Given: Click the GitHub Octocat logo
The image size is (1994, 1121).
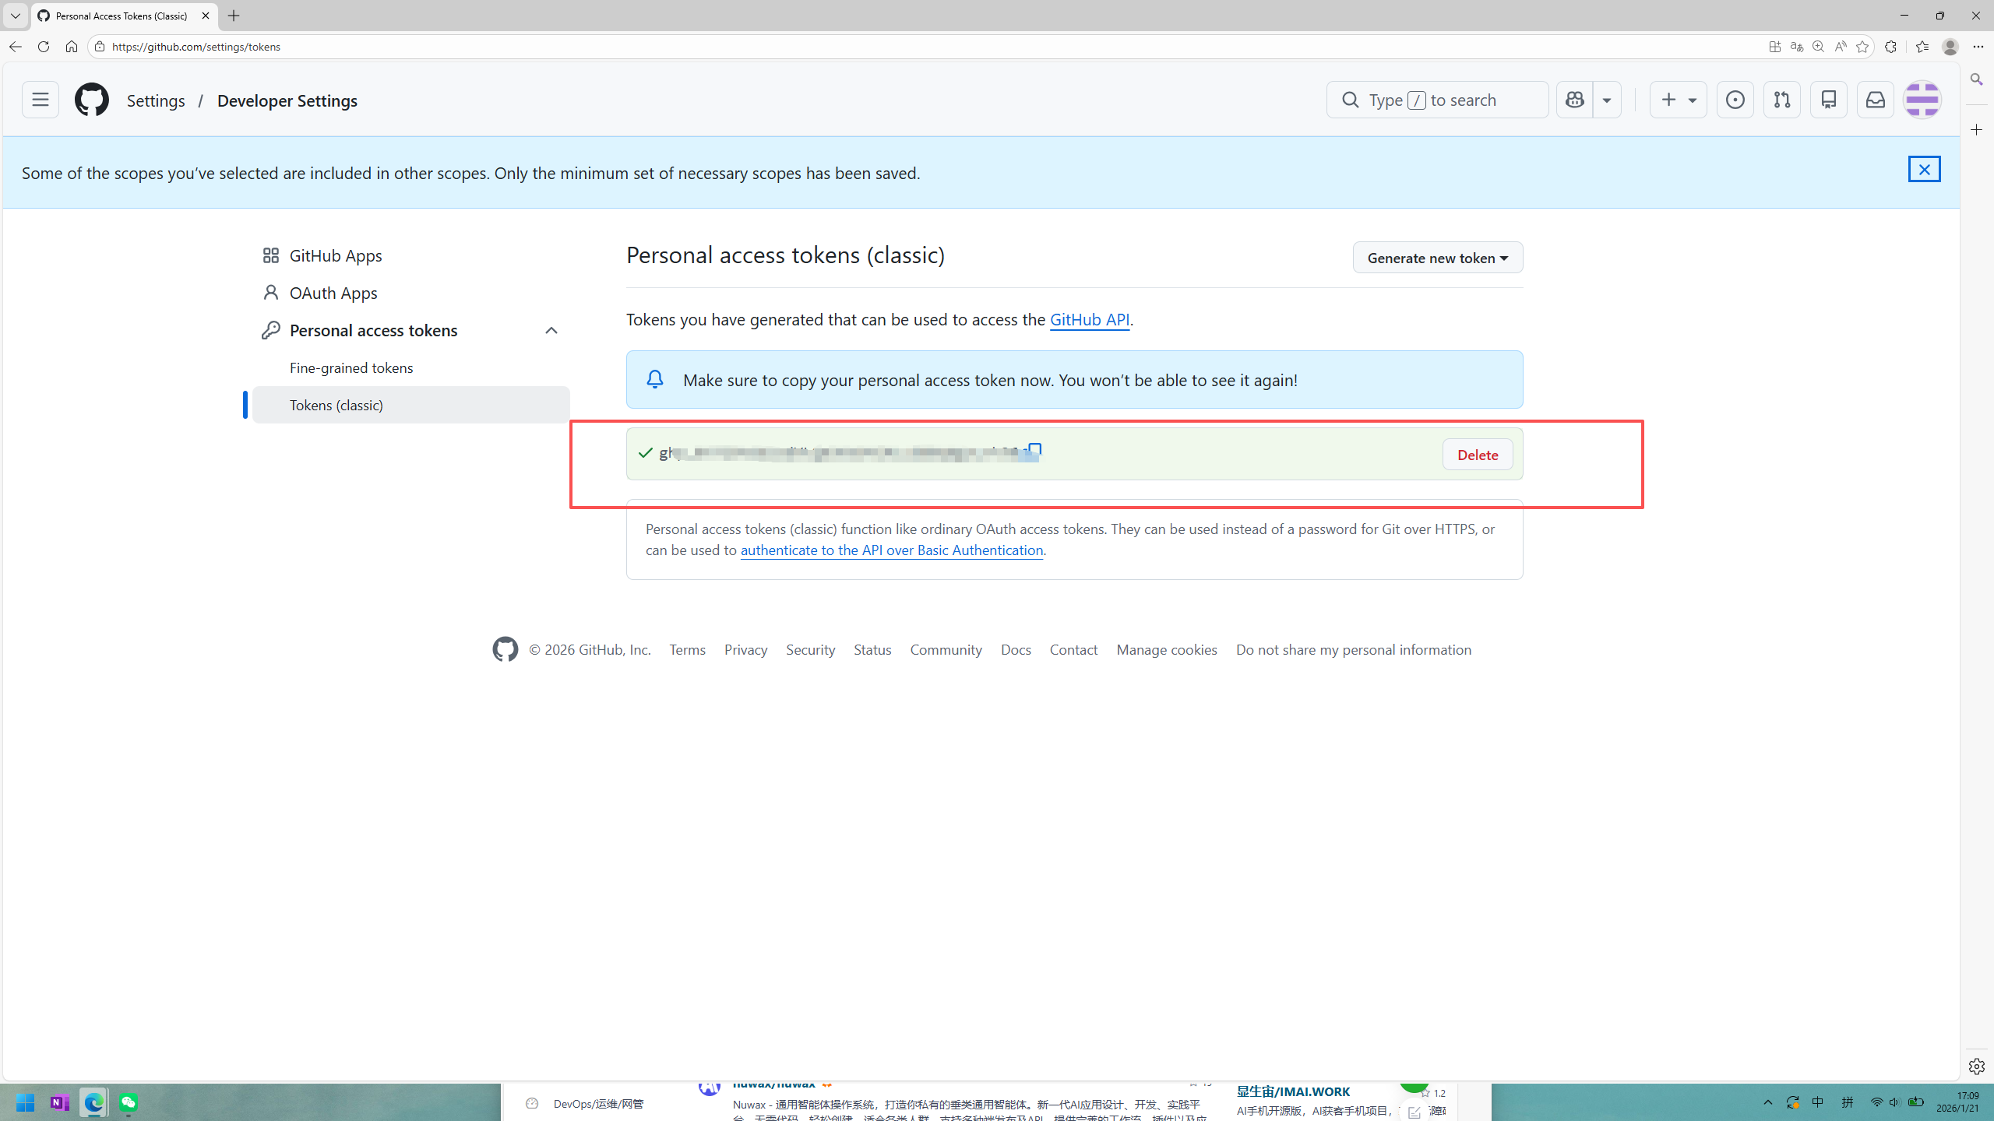Looking at the screenshot, I should click(91, 100).
